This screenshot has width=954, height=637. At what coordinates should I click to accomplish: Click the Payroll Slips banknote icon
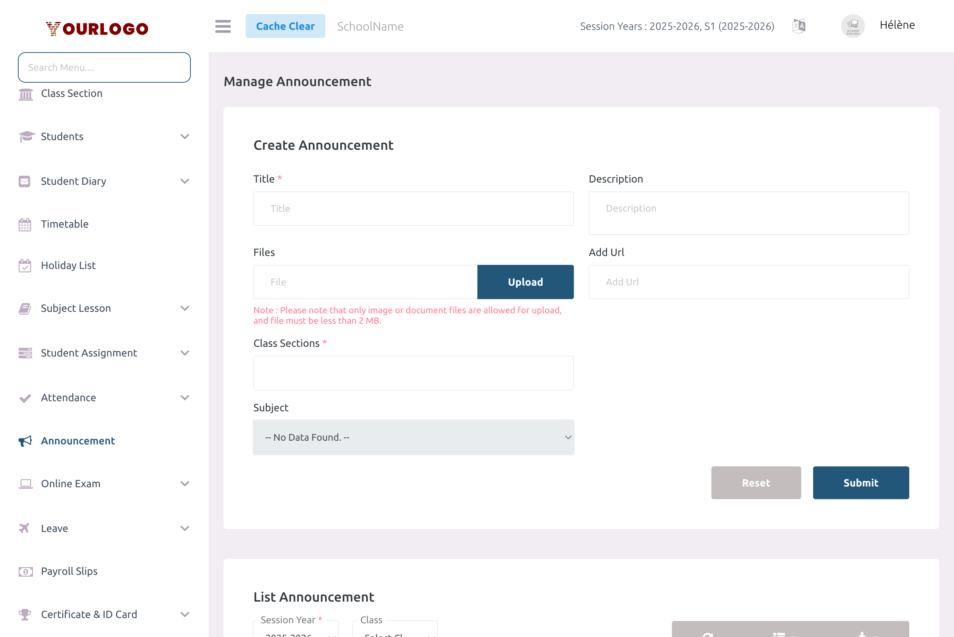point(25,571)
